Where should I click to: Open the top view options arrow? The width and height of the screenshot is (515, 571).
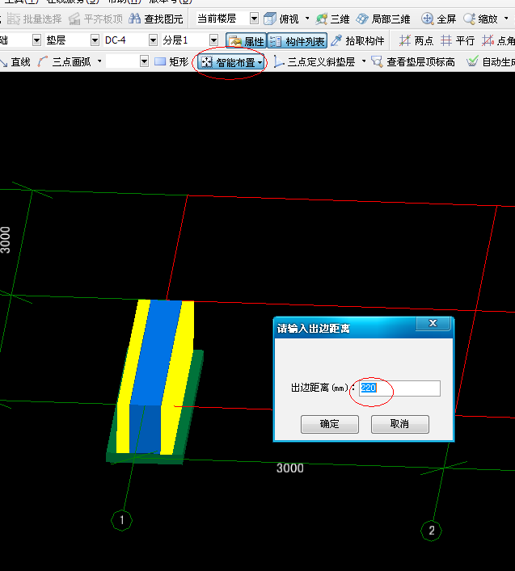(307, 19)
